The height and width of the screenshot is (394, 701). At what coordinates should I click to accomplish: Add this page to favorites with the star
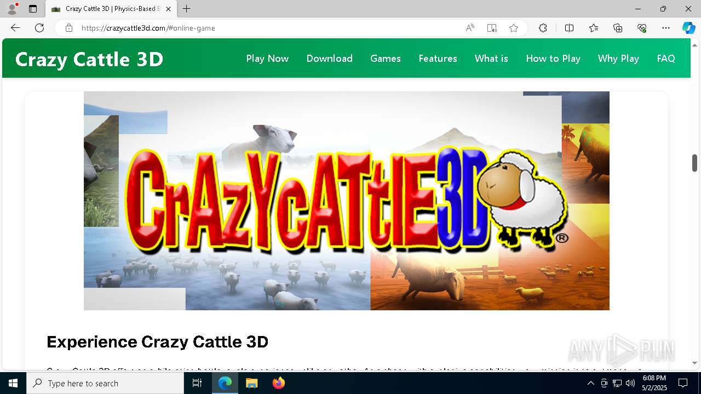[514, 28]
